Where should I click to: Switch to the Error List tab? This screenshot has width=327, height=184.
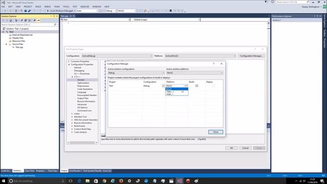(x=107, y=171)
